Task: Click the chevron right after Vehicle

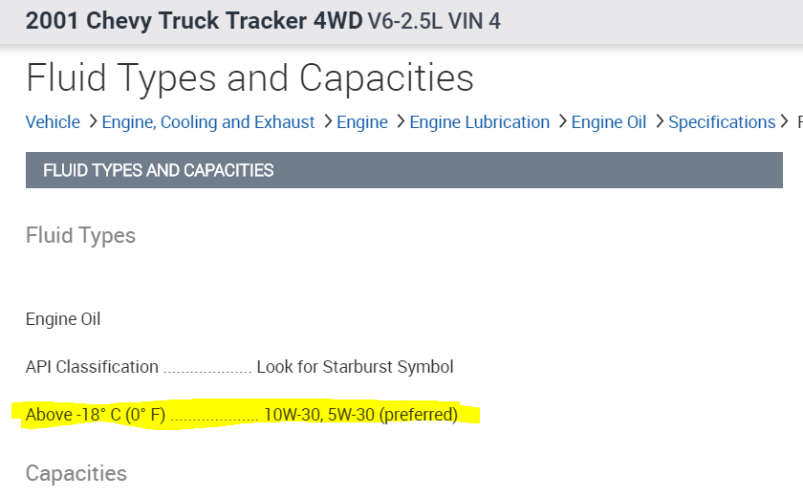Action: (93, 122)
